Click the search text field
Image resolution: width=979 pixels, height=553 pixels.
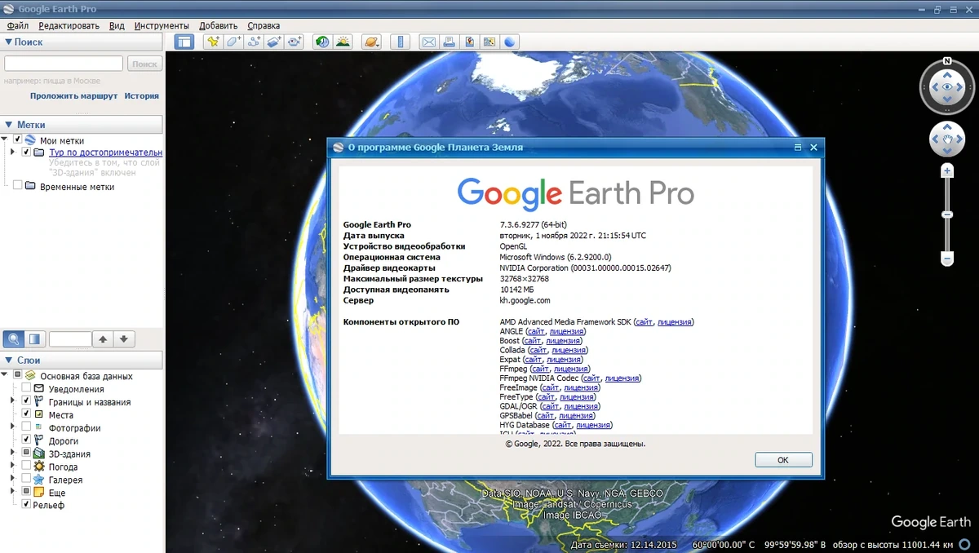(64, 64)
